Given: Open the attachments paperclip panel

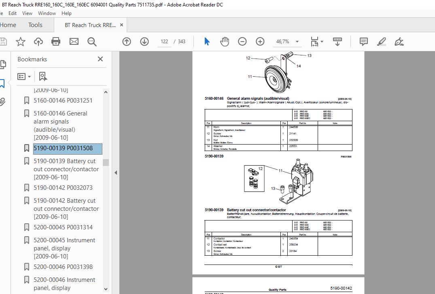Looking at the screenshot, I should click(x=2, y=102).
